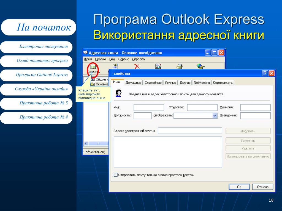Open the Сервис menu

point(124,59)
